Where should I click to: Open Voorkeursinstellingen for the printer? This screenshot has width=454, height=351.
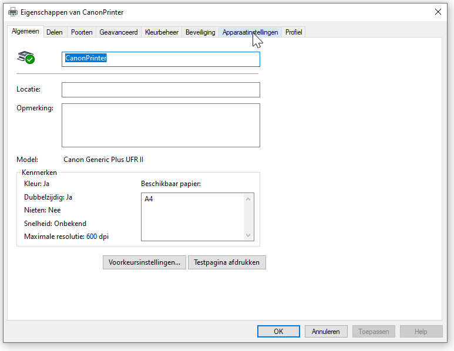coord(144,262)
